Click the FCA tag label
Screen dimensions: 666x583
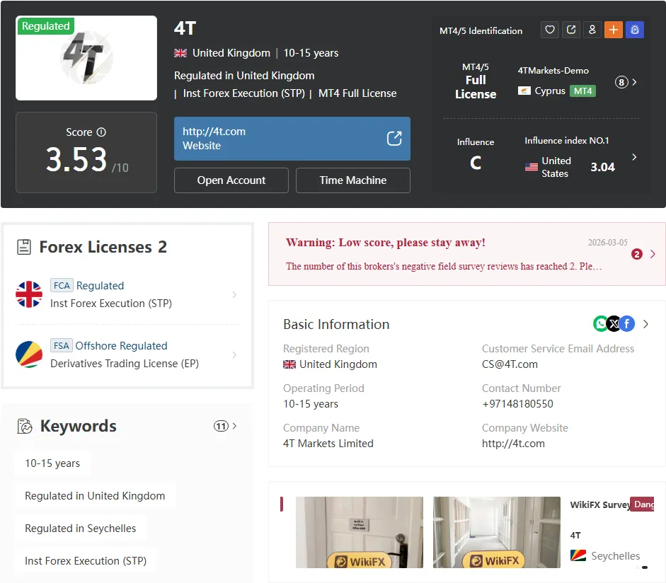(x=62, y=285)
